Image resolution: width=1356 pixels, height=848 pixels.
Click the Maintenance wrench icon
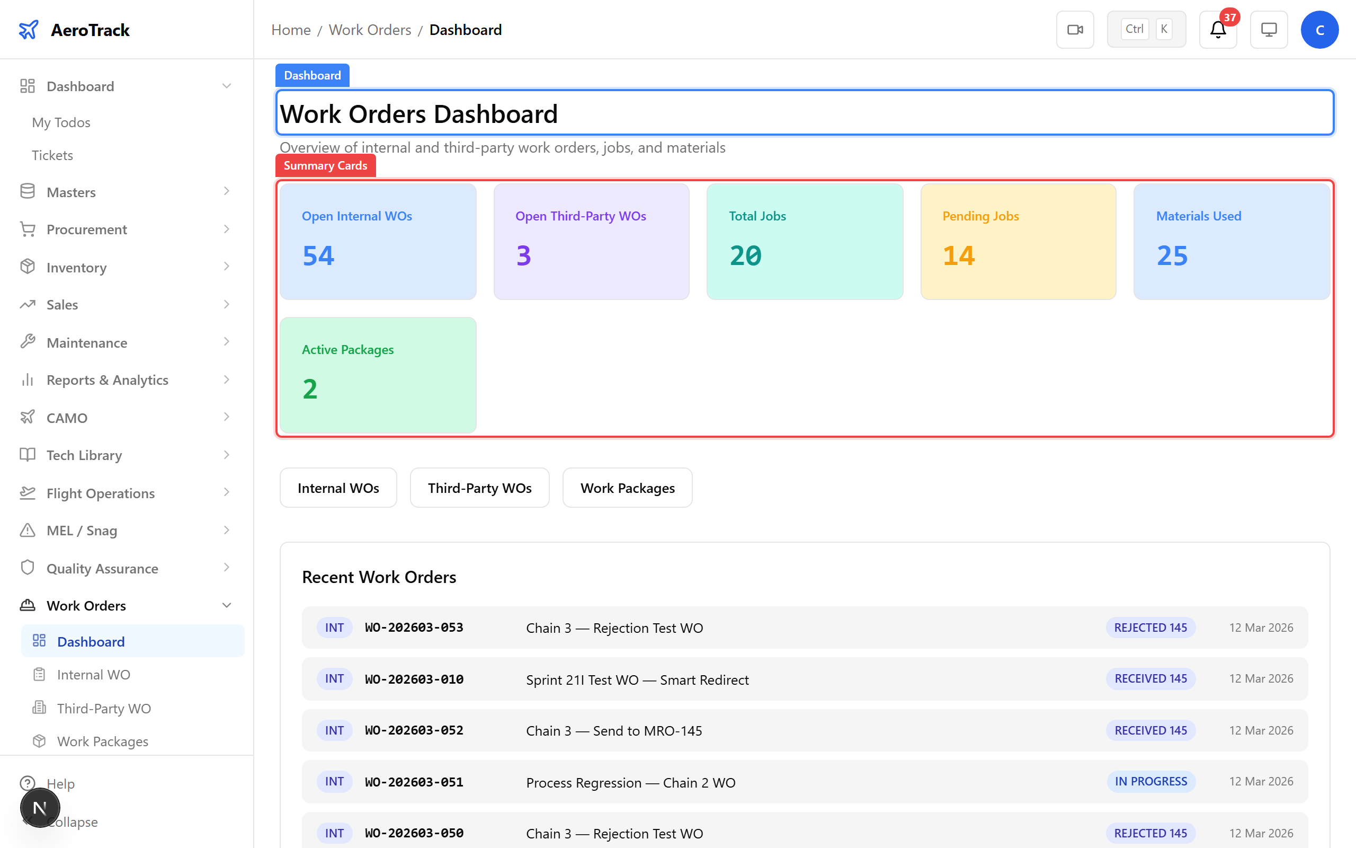tap(28, 341)
